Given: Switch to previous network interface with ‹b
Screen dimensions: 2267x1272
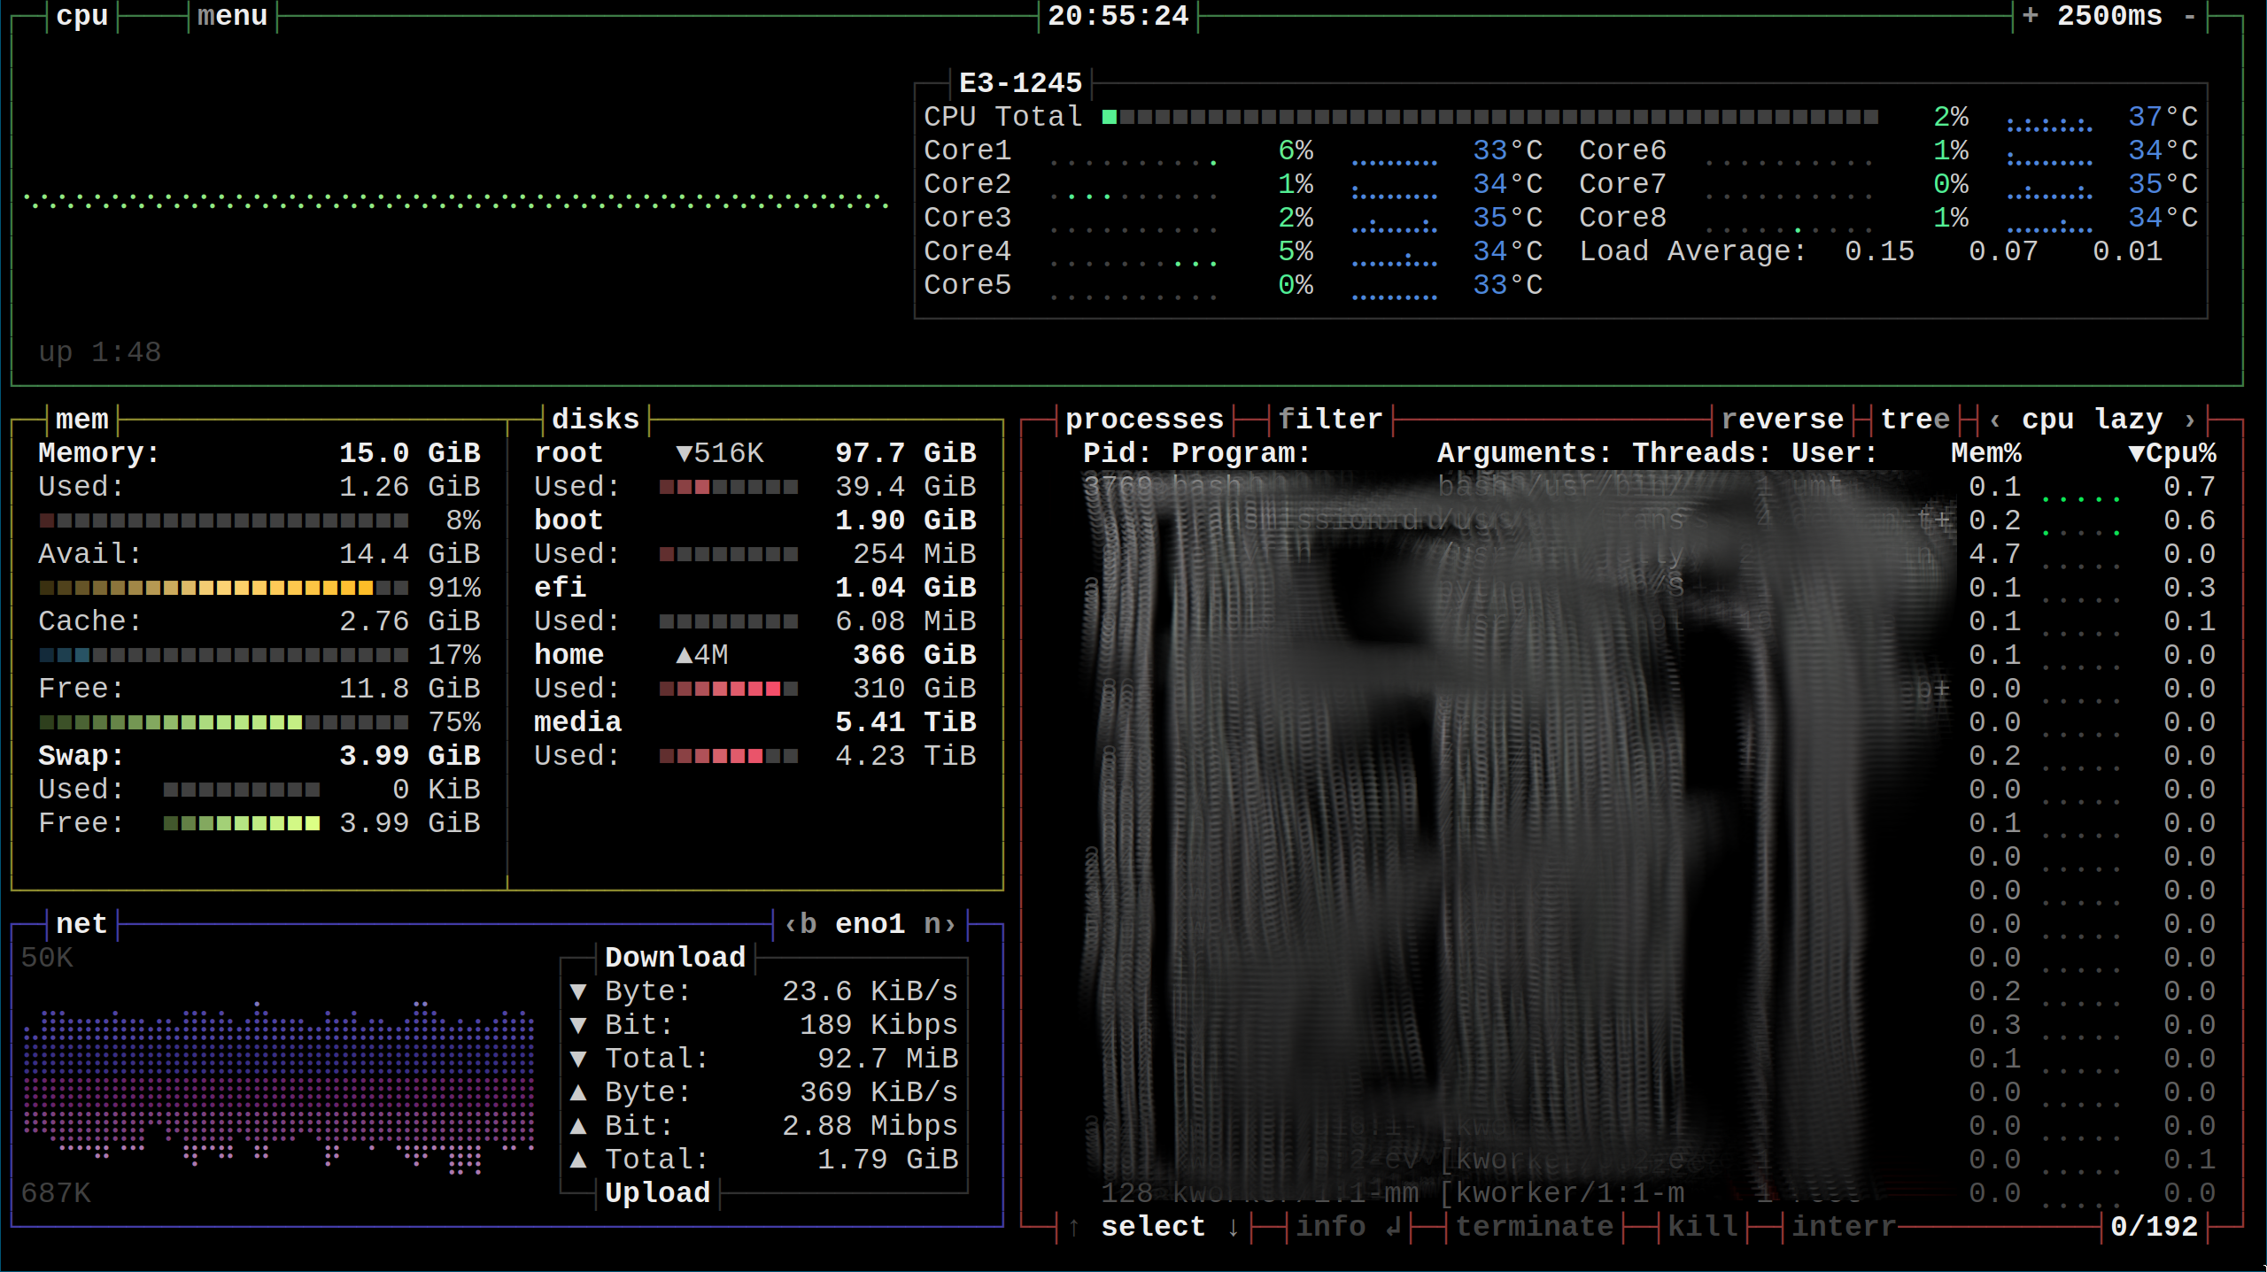Looking at the screenshot, I should click(800, 924).
